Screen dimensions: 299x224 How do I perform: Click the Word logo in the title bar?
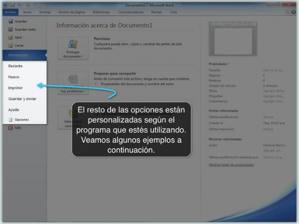tap(5, 5)
